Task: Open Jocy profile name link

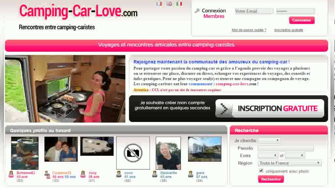Action: click(x=93, y=173)
